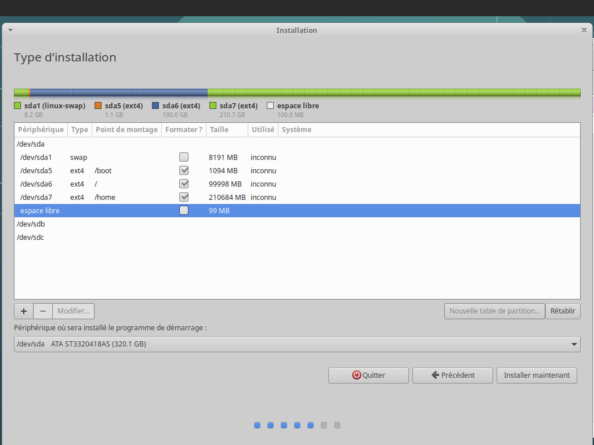
Task: Toggle format checkbox for /dev/sda5 /boot
Action: point(184,170)
